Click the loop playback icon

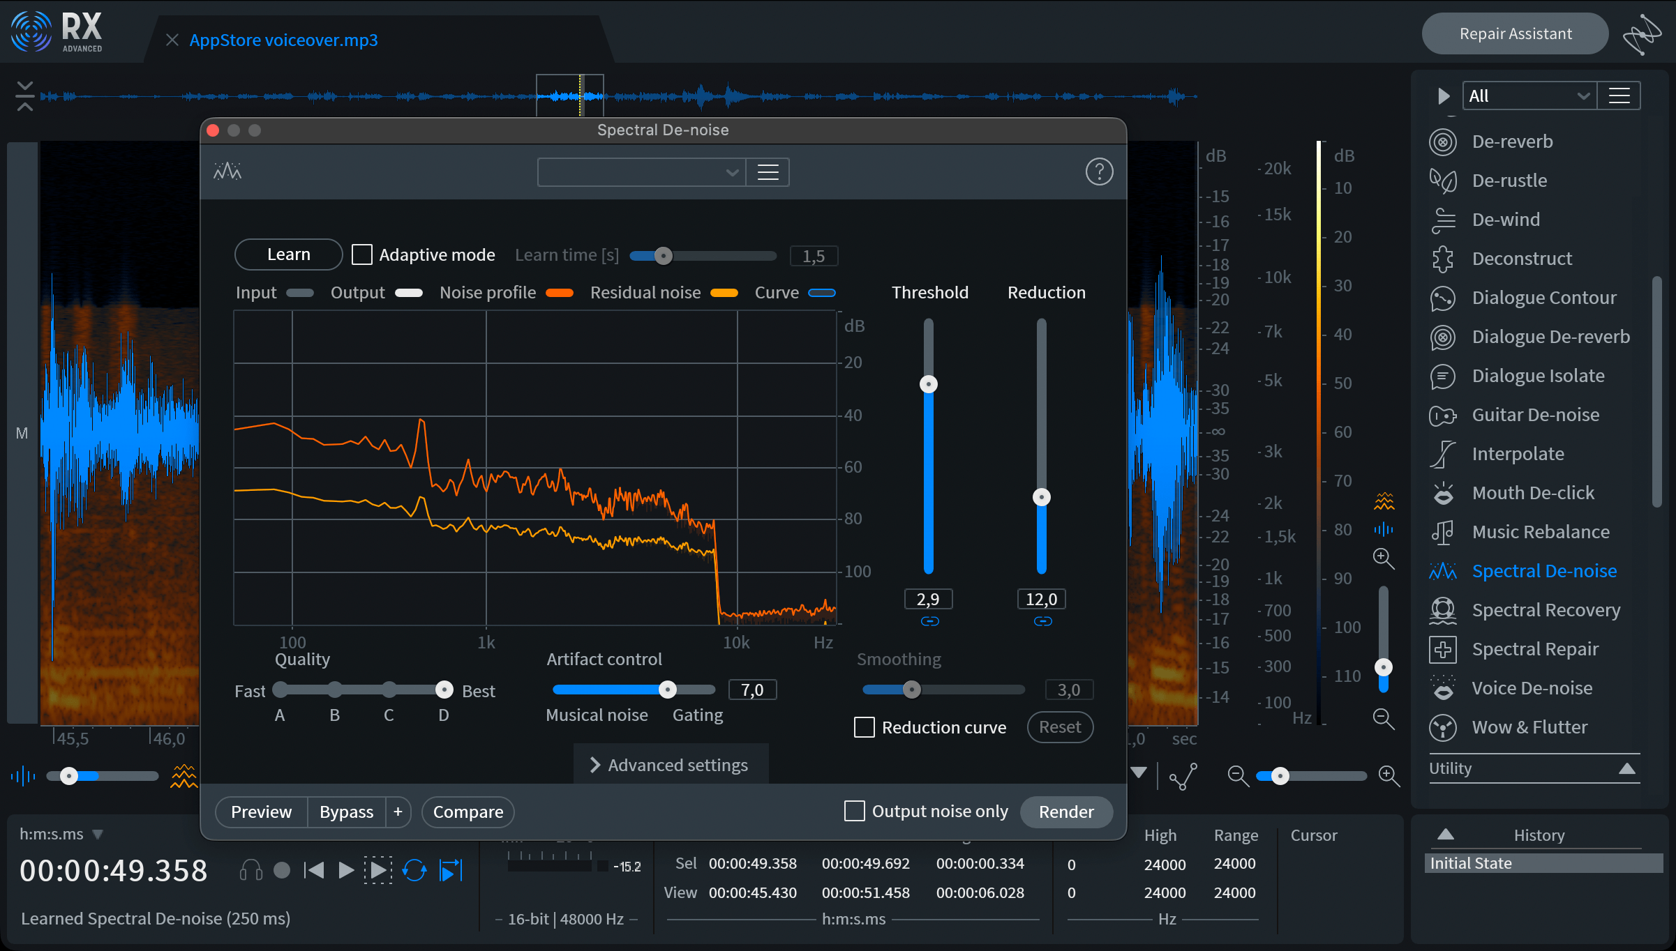click(x=414, y=870)
